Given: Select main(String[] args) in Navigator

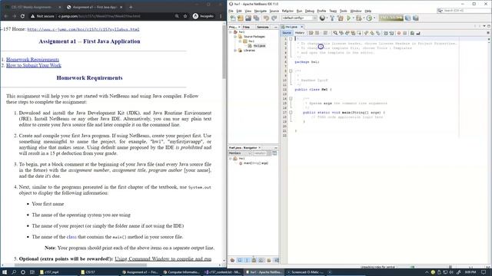Looking at the screenshot, I should coord(256,163).
